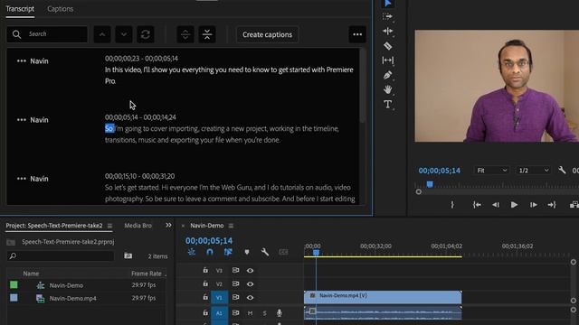579x325 pixels.
Task: Mute the A1 audio track
Action: pos(250,313)
